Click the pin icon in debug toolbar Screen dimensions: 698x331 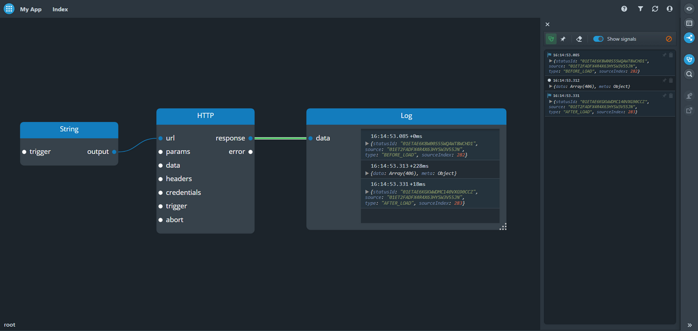point(563,39)
